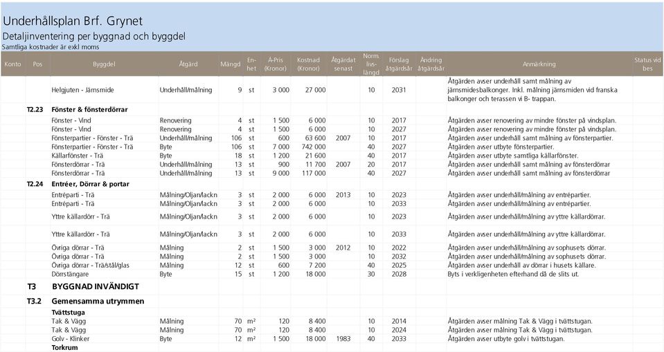Click the 'Underhållsplan Brf. Grynet' title

(73, 21)
